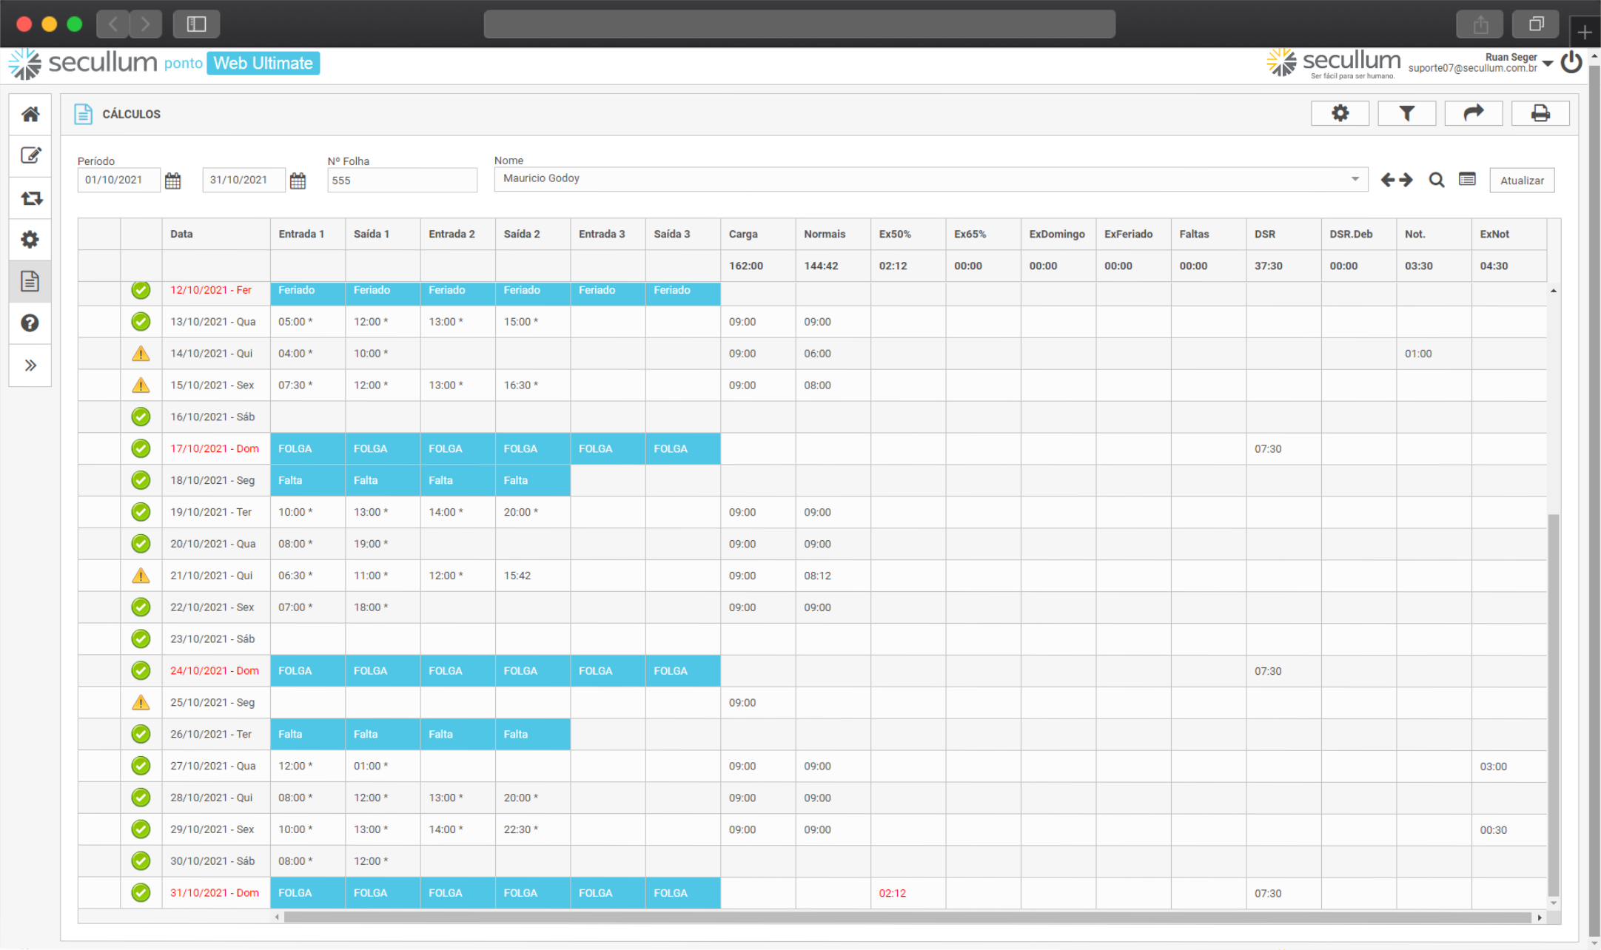This screenshot has width=1601, height=950.
Task: Click the horizontal table scrollbar
Action: [907, 917]
